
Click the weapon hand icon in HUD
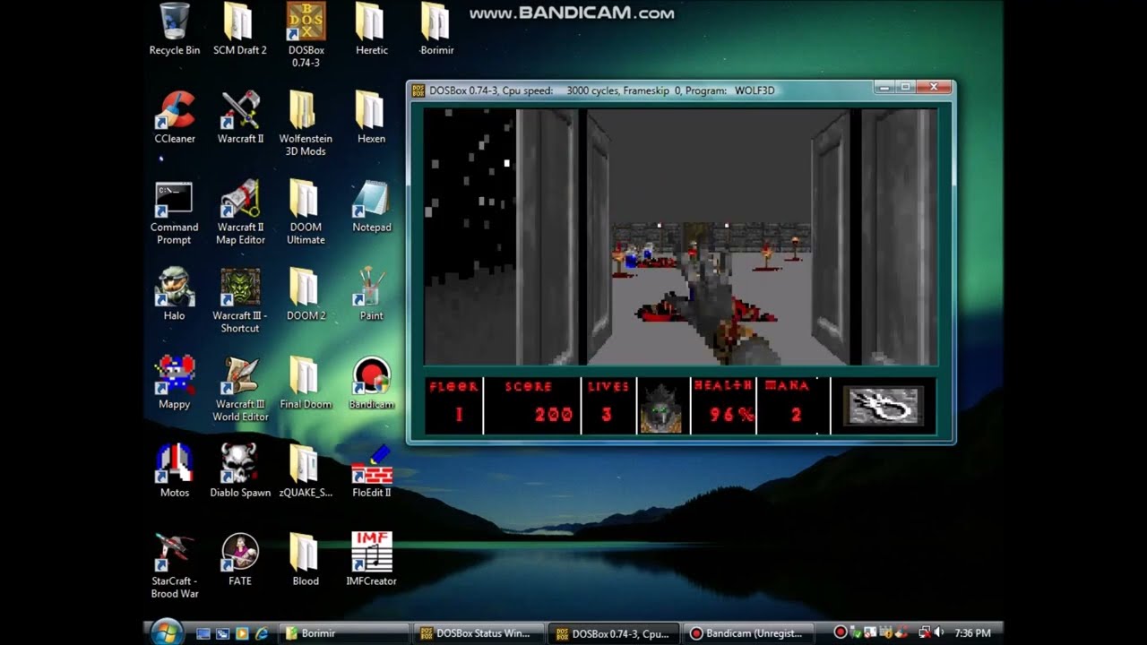pos(883,406)
